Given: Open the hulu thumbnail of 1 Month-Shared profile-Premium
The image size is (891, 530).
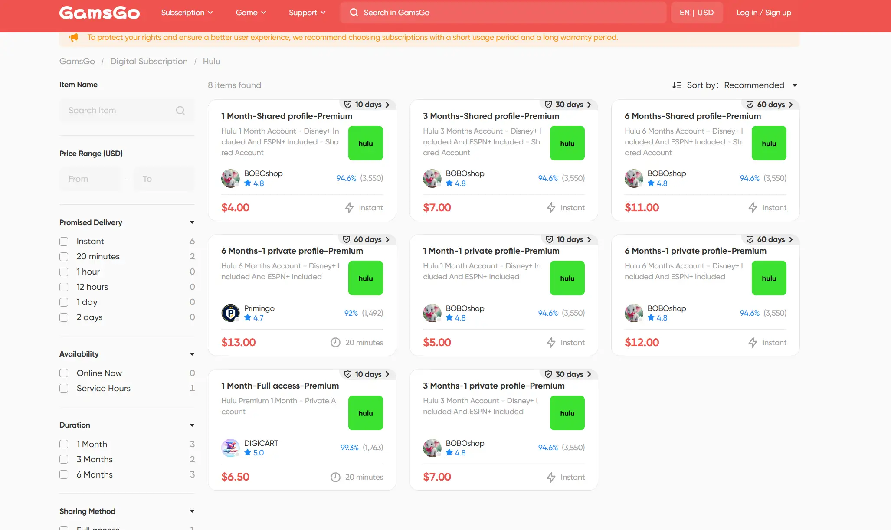Looking at the screenshot, I should point(366,143).
